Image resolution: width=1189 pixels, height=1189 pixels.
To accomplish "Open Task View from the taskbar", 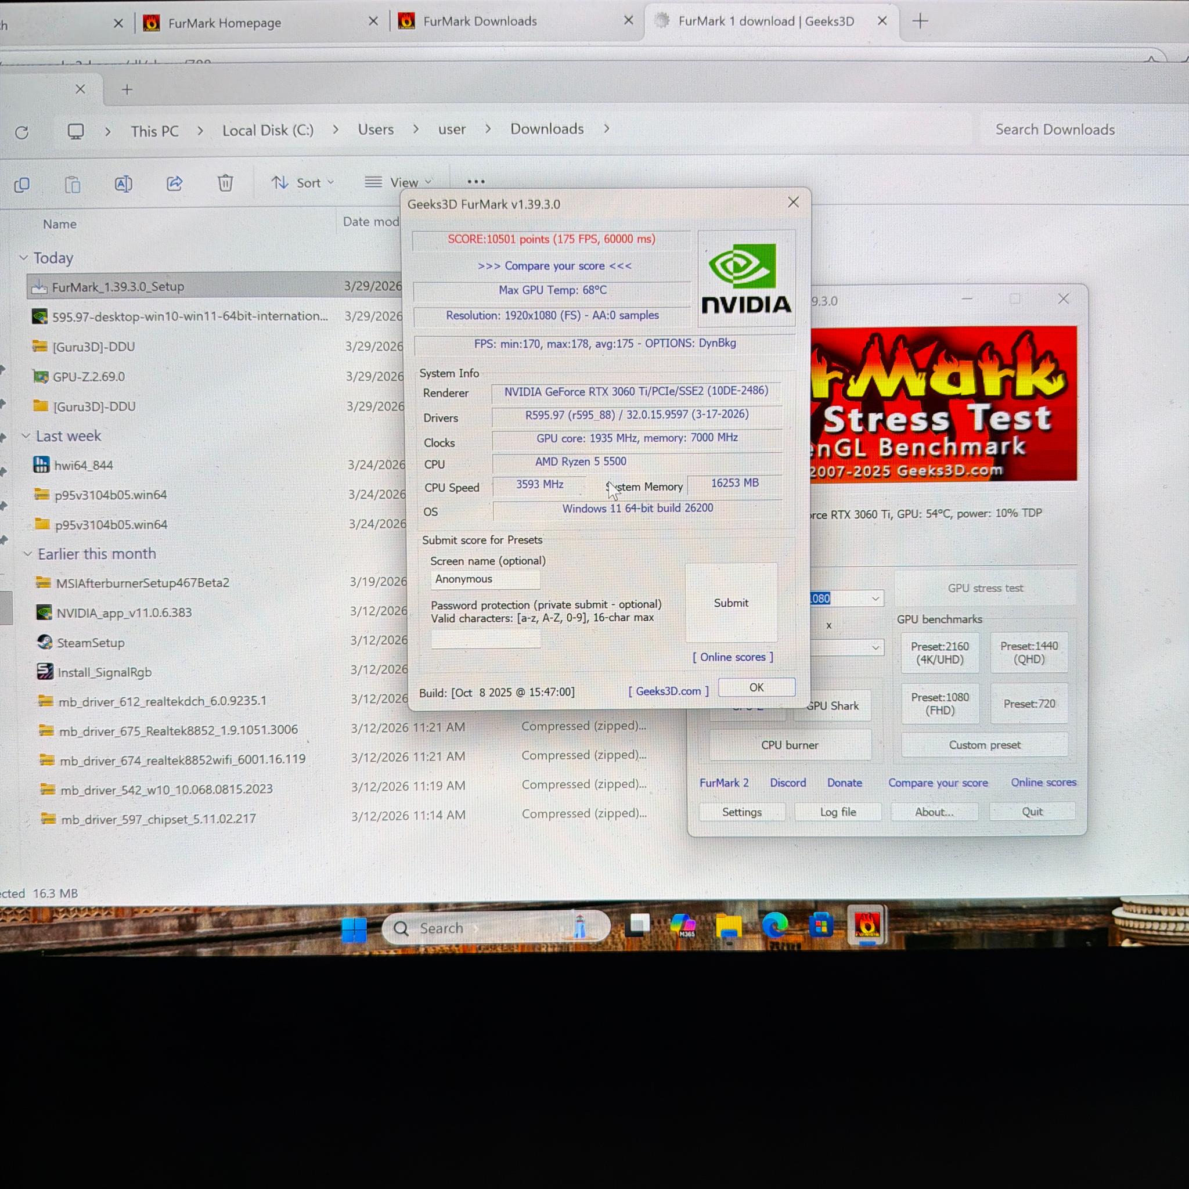I will (637, 925).
